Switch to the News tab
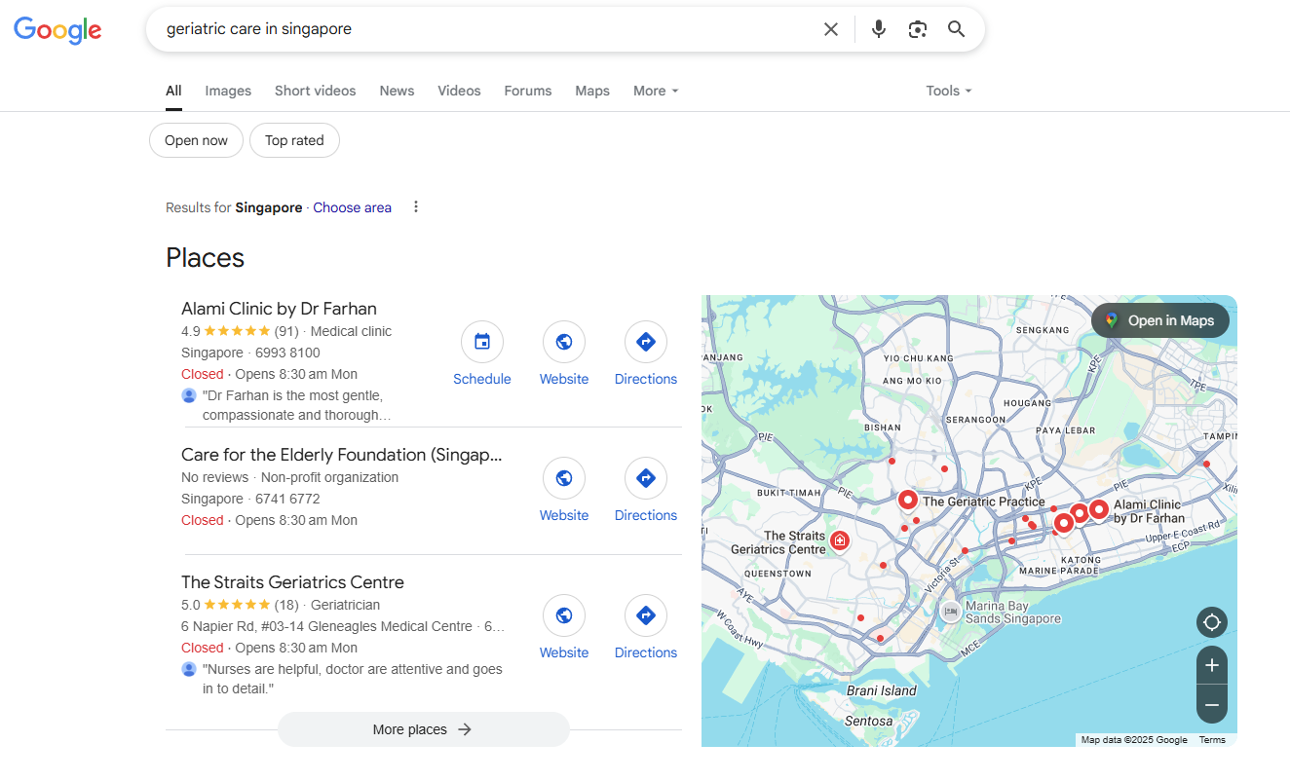The width and height of the screenshot is (1290, 781). pos(397,91)
